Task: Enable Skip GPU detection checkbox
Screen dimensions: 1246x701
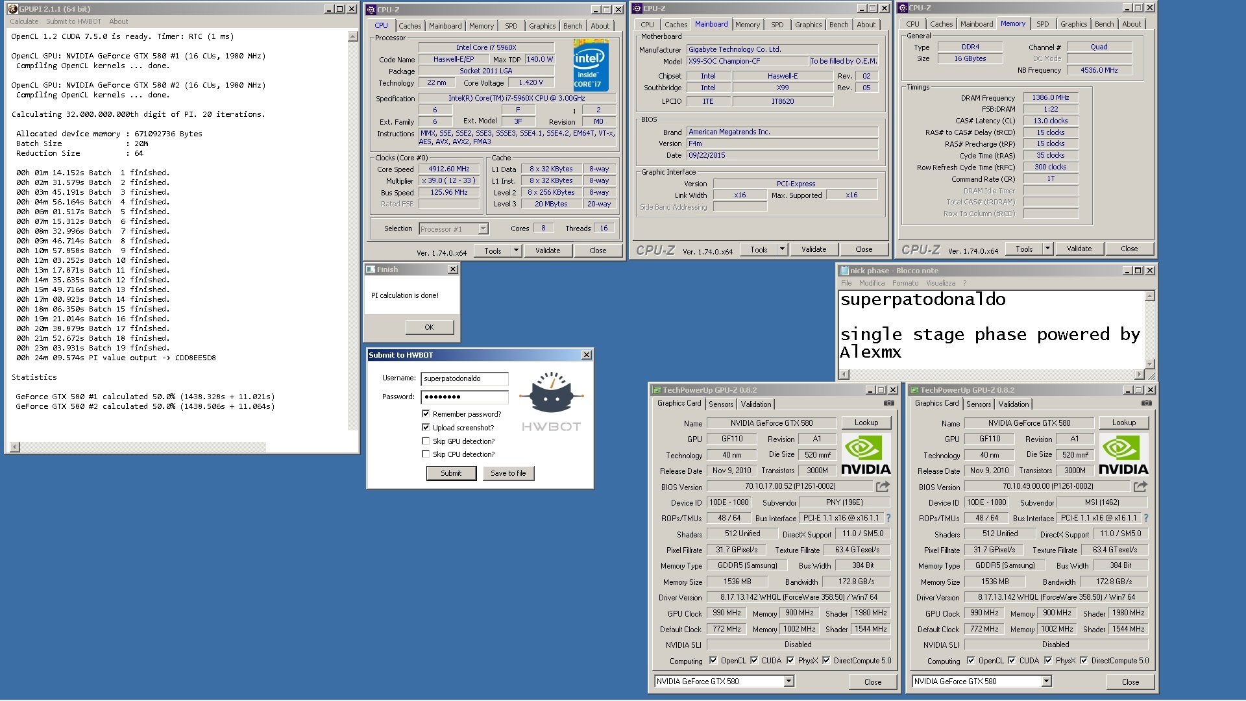Action: 426,441
